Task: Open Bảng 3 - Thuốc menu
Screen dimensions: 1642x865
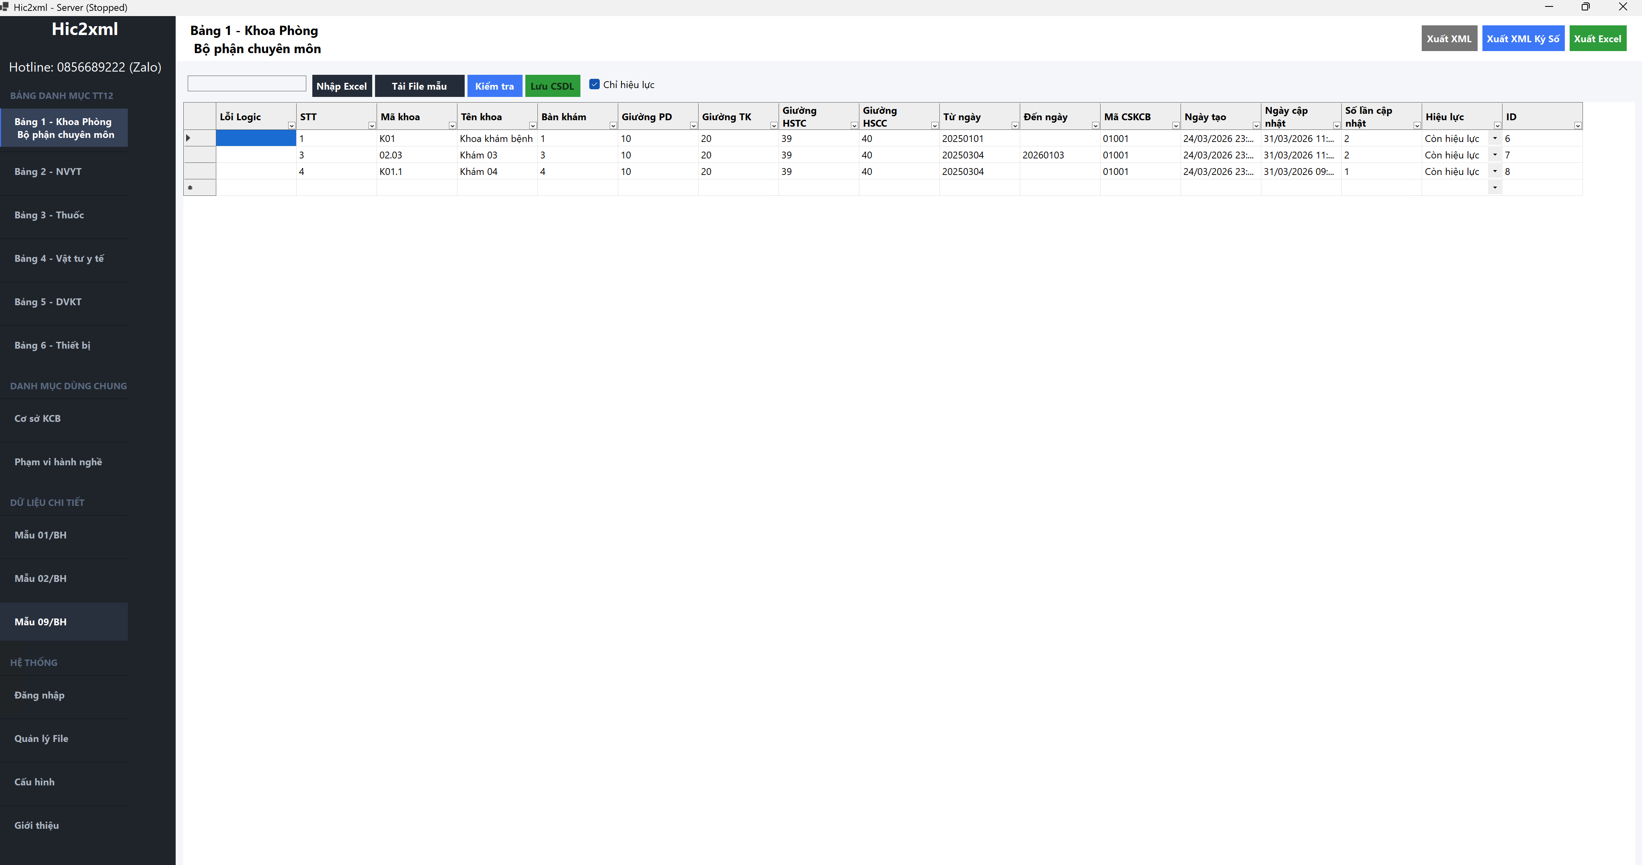Action: [64, 215]
